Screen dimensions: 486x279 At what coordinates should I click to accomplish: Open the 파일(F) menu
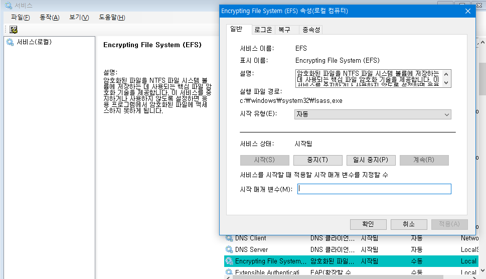point(21,18)
